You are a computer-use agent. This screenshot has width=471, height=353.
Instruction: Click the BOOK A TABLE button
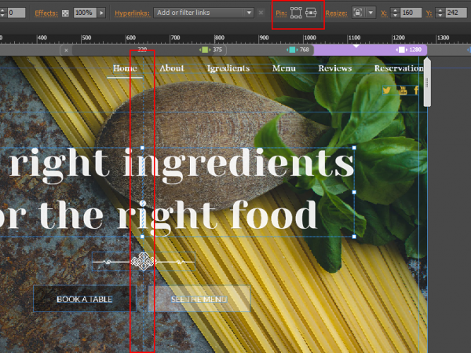click(x=85, y=299)
